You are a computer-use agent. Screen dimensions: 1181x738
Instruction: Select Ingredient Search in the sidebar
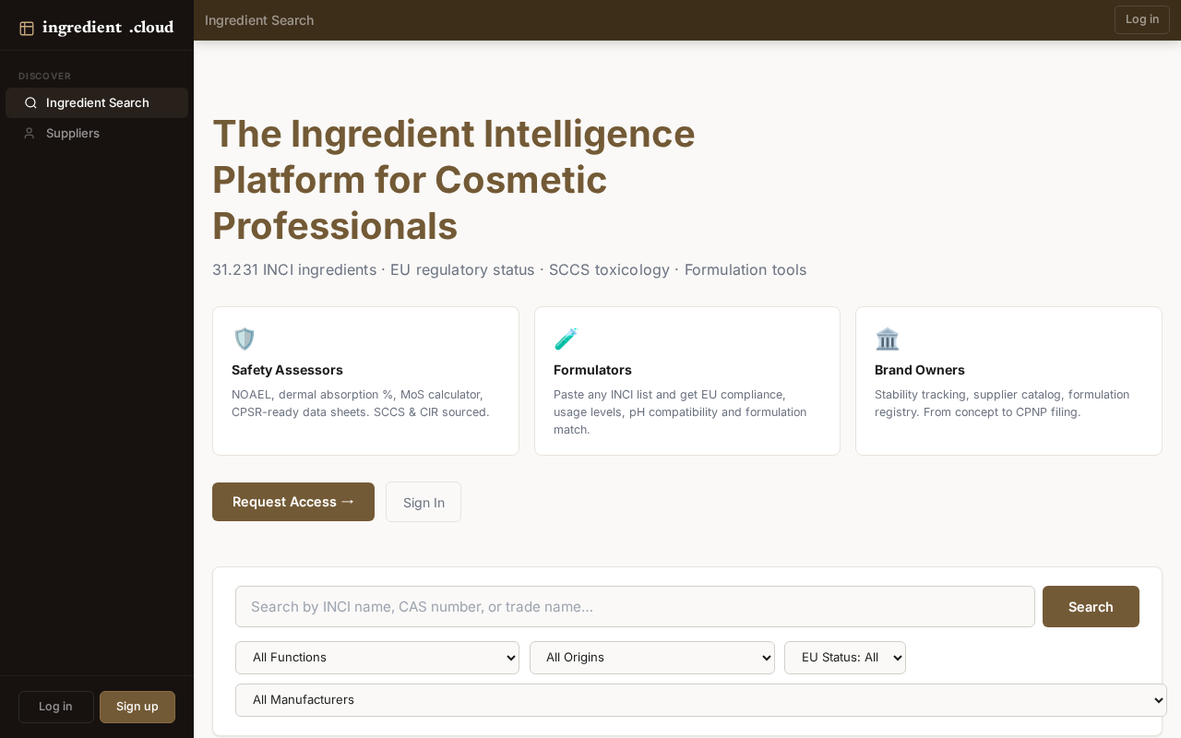97,103
